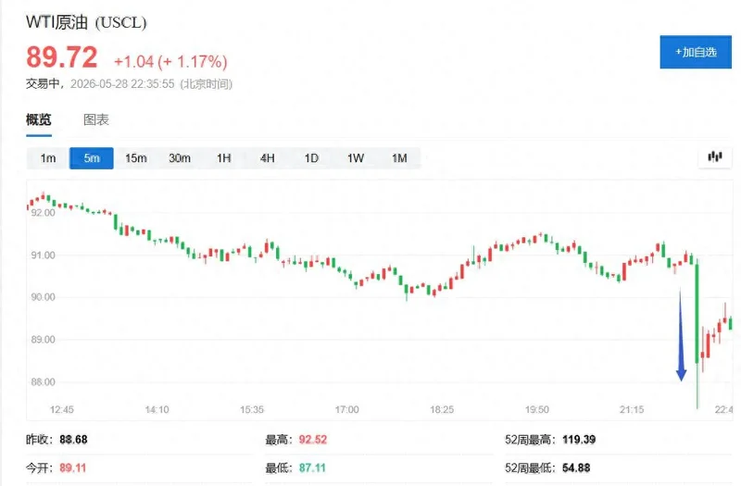Click the 最高 92.52 value
Viewport: 741px width, 486px height.
[312, 440]
